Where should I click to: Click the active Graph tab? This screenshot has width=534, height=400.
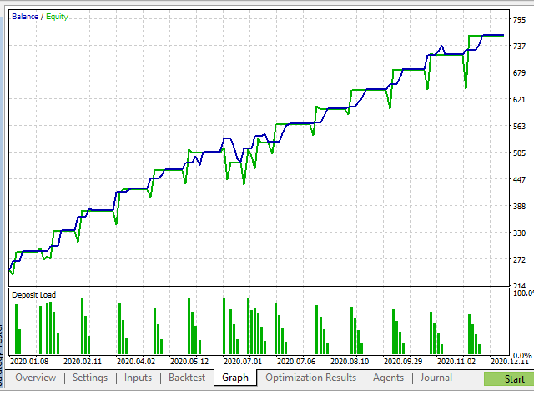pos(235,377)
